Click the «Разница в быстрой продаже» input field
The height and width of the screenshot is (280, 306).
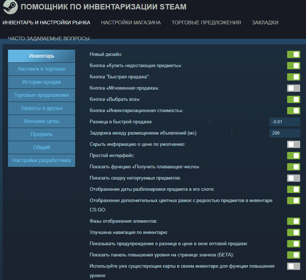tap(285, 122)
